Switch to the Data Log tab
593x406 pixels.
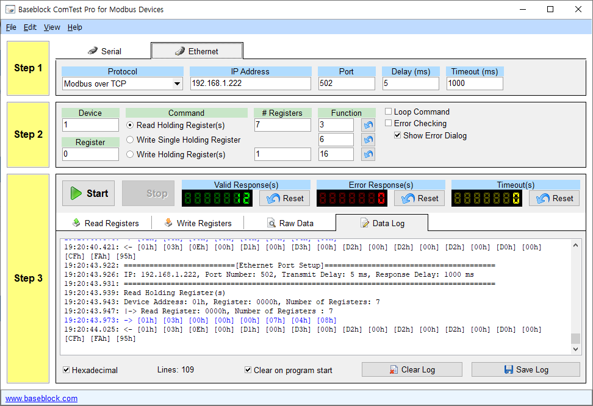pyautogui.click(x=382, y=223)
